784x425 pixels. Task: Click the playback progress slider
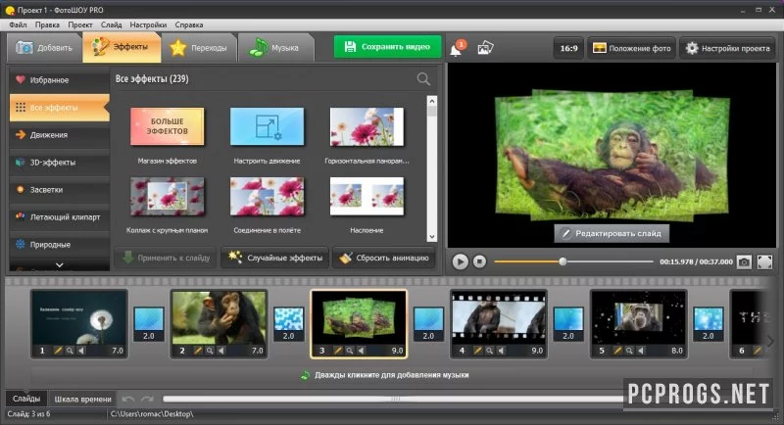(x=573, y=261)
